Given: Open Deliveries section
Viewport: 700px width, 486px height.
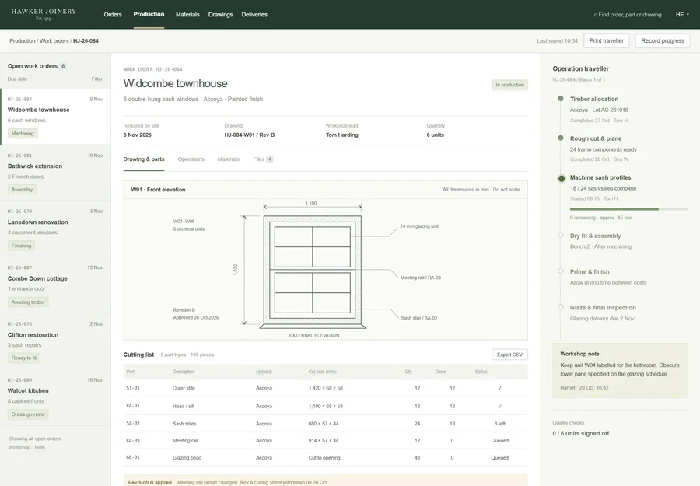Looking at the screenshot, I should (254, 14).
